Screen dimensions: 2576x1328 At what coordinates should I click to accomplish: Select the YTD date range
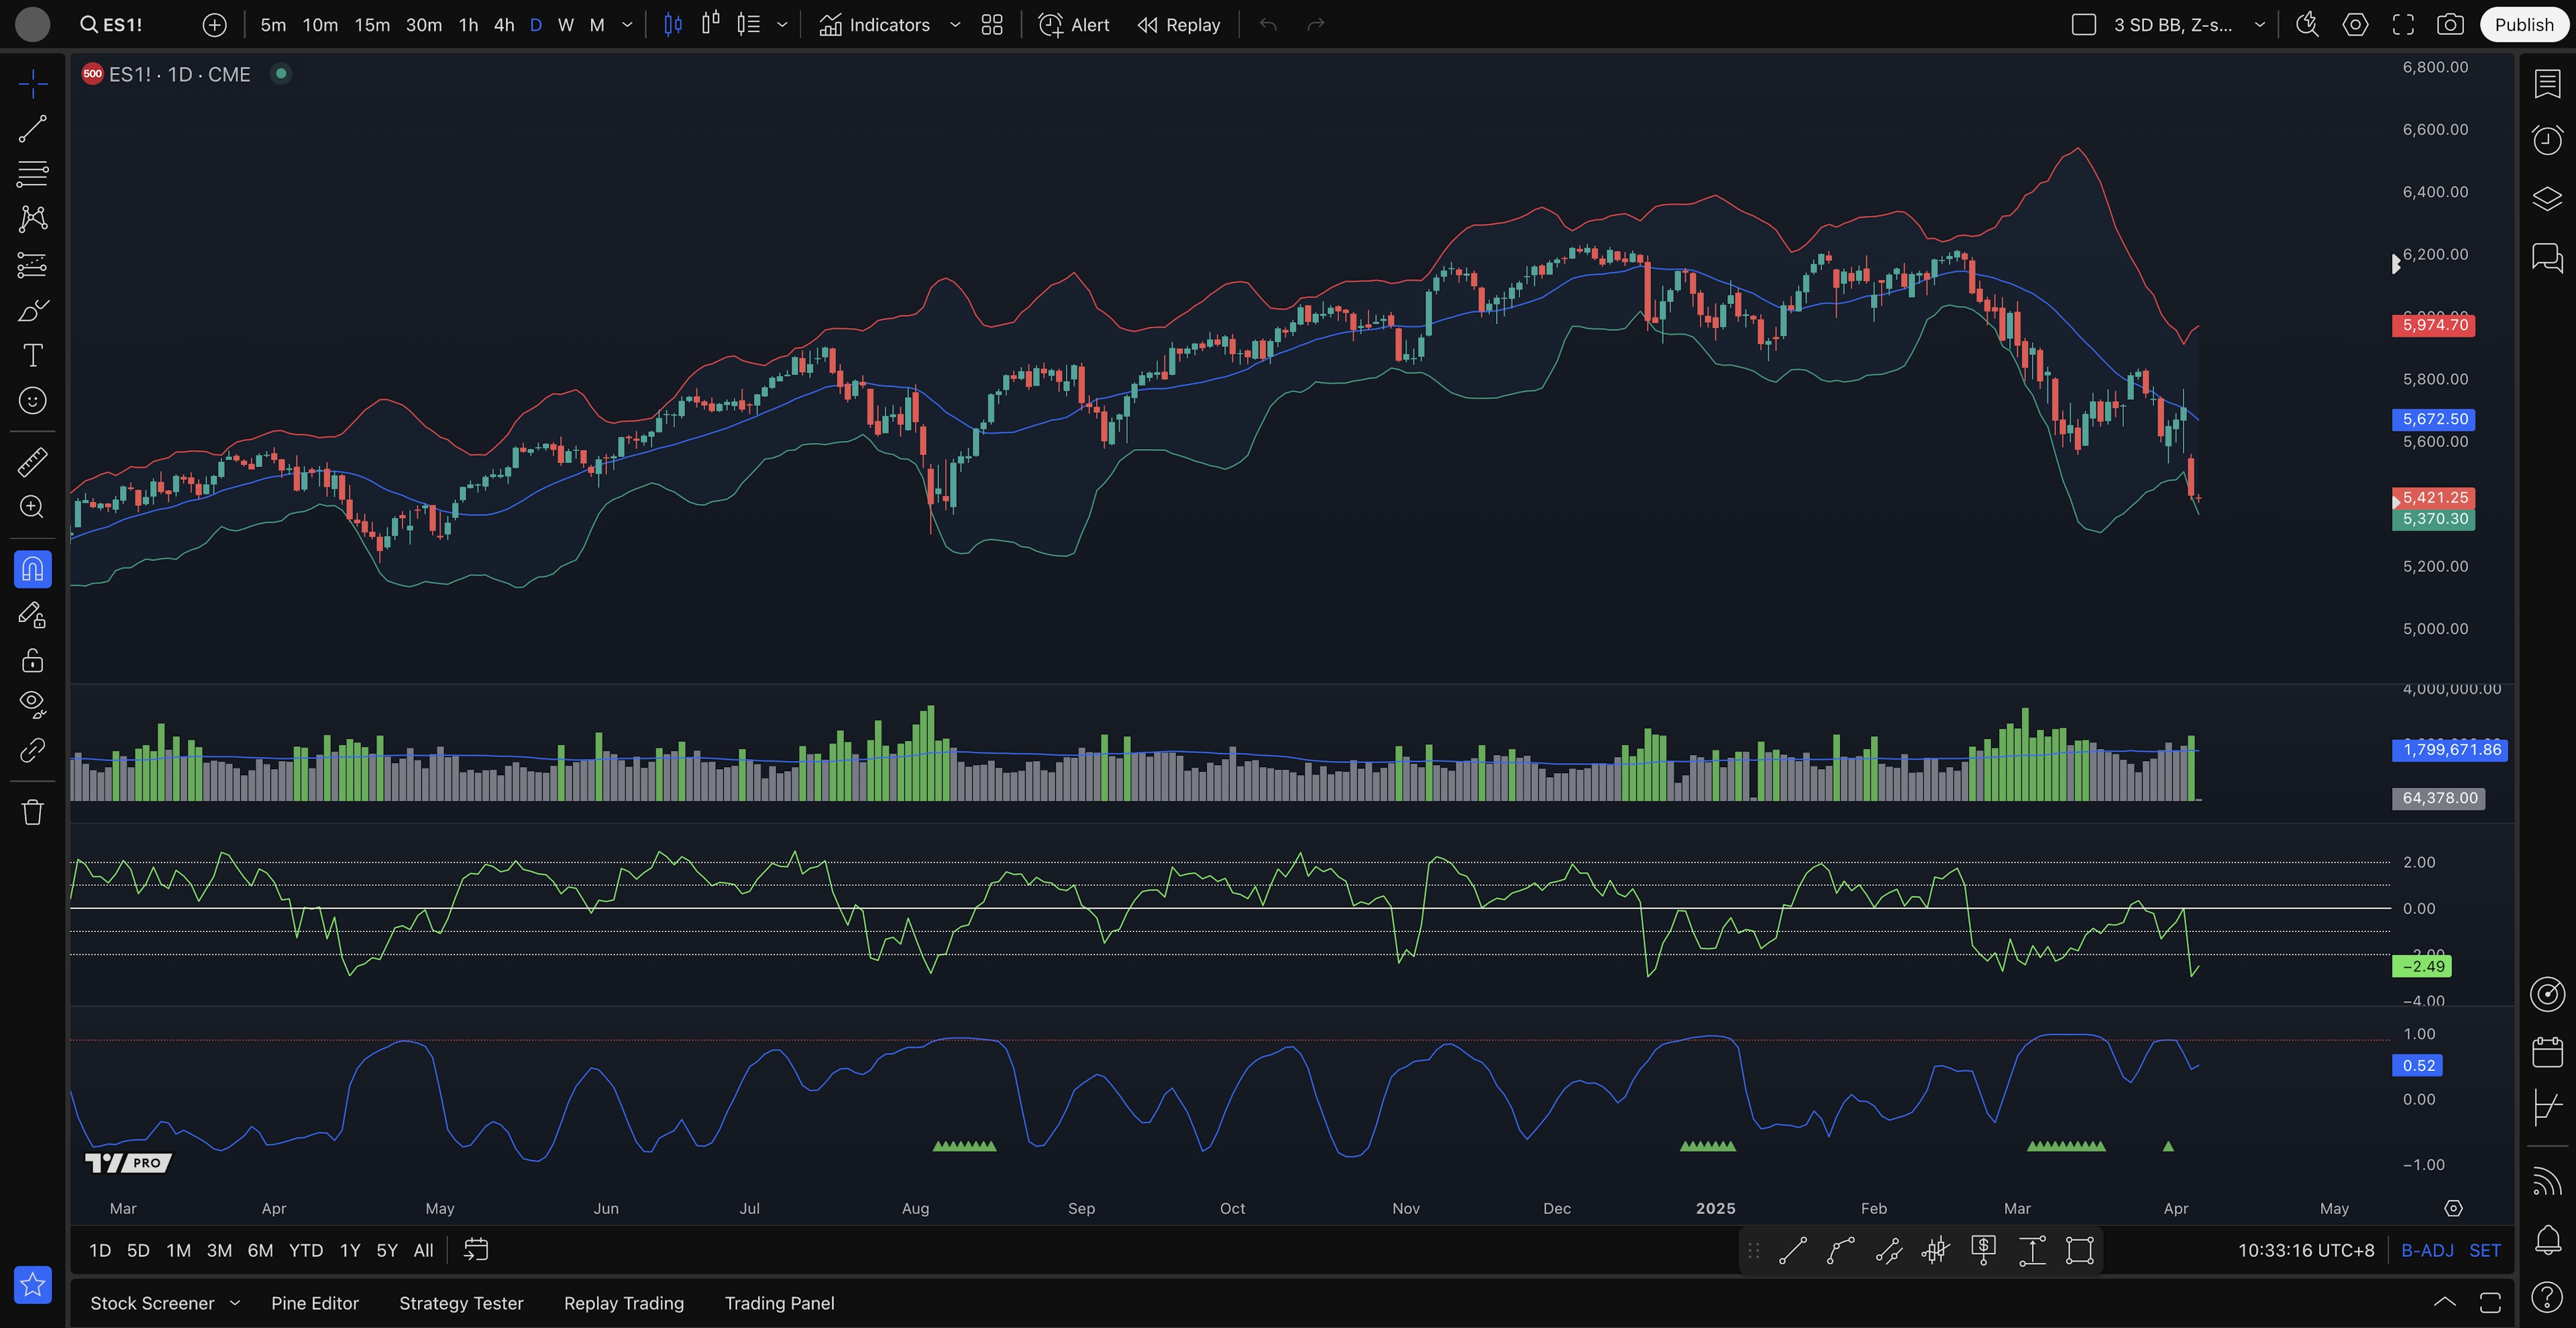coord(305,1250)
